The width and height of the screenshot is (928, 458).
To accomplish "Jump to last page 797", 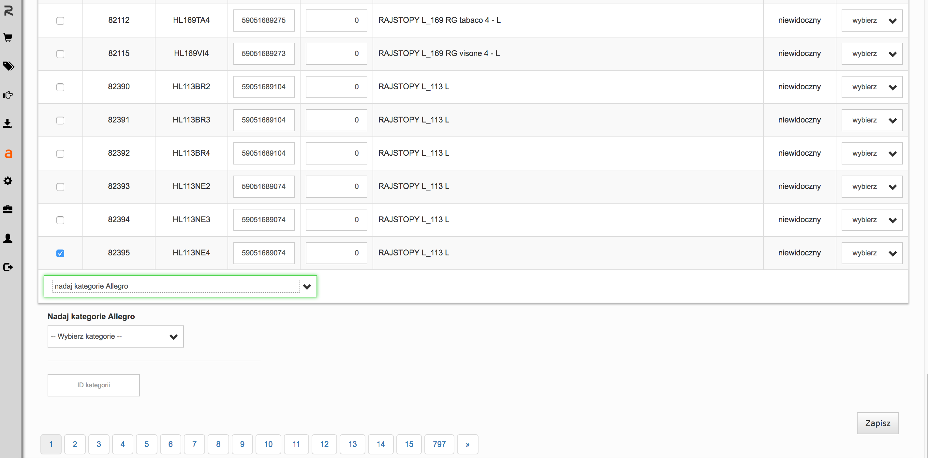I will tap(439, 444).
